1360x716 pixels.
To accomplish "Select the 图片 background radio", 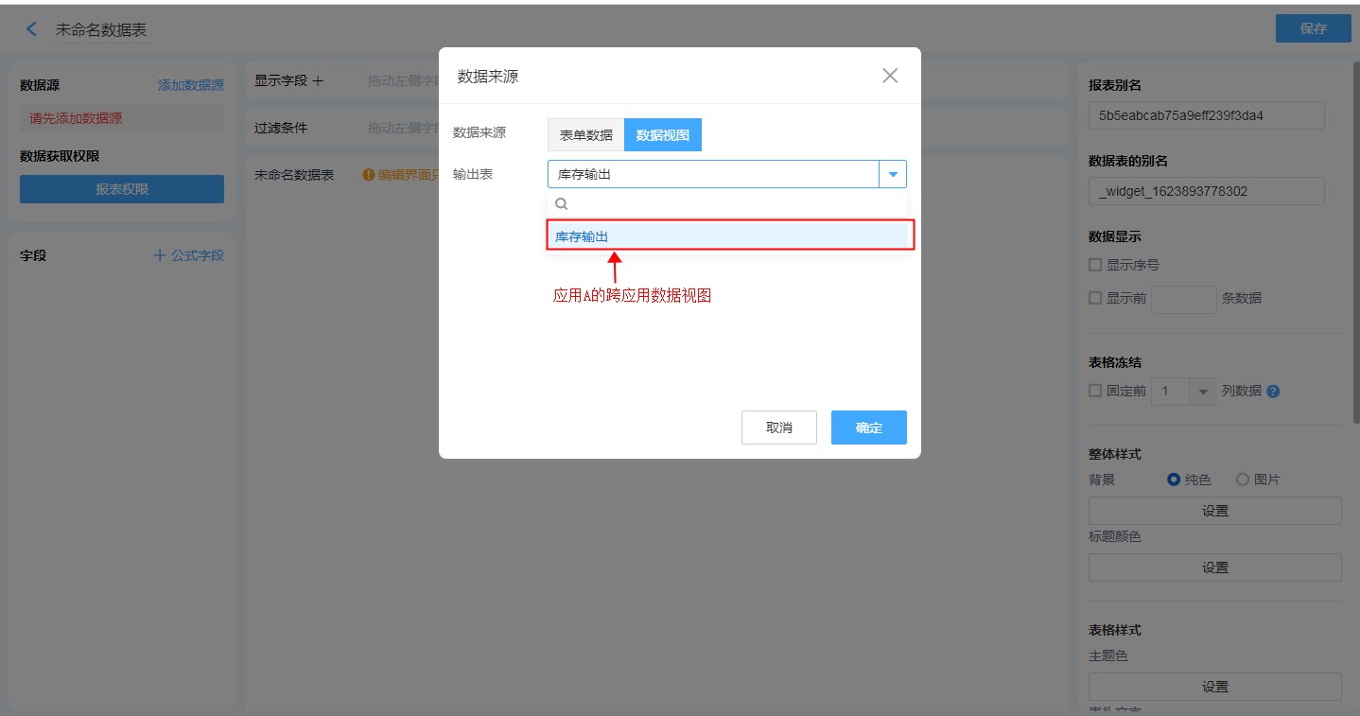I will tap(1243, 480).
